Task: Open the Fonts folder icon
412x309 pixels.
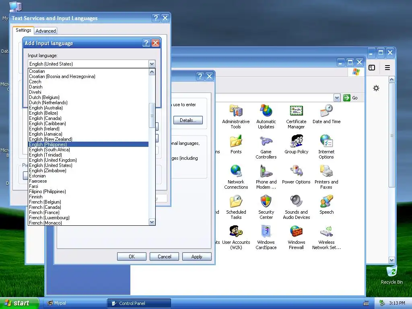Action: 236,144
